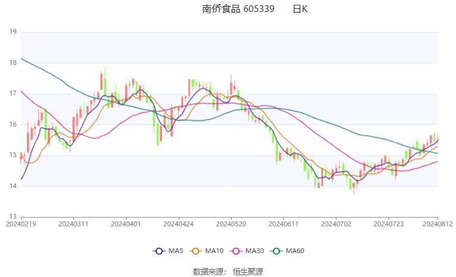Select the 20240611 x-axis date
456x277 pixels.
[283, 225]
